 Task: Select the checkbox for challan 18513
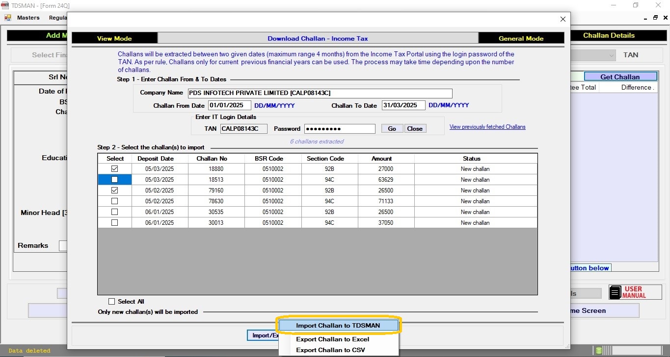point(114,180)
